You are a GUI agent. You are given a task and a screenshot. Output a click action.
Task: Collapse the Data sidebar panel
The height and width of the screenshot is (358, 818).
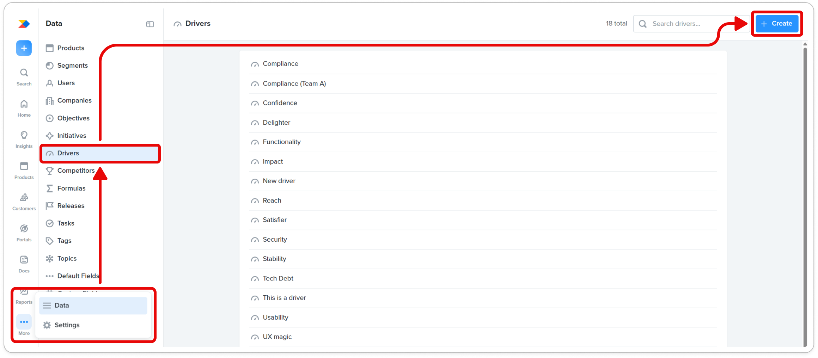[150, 24]
